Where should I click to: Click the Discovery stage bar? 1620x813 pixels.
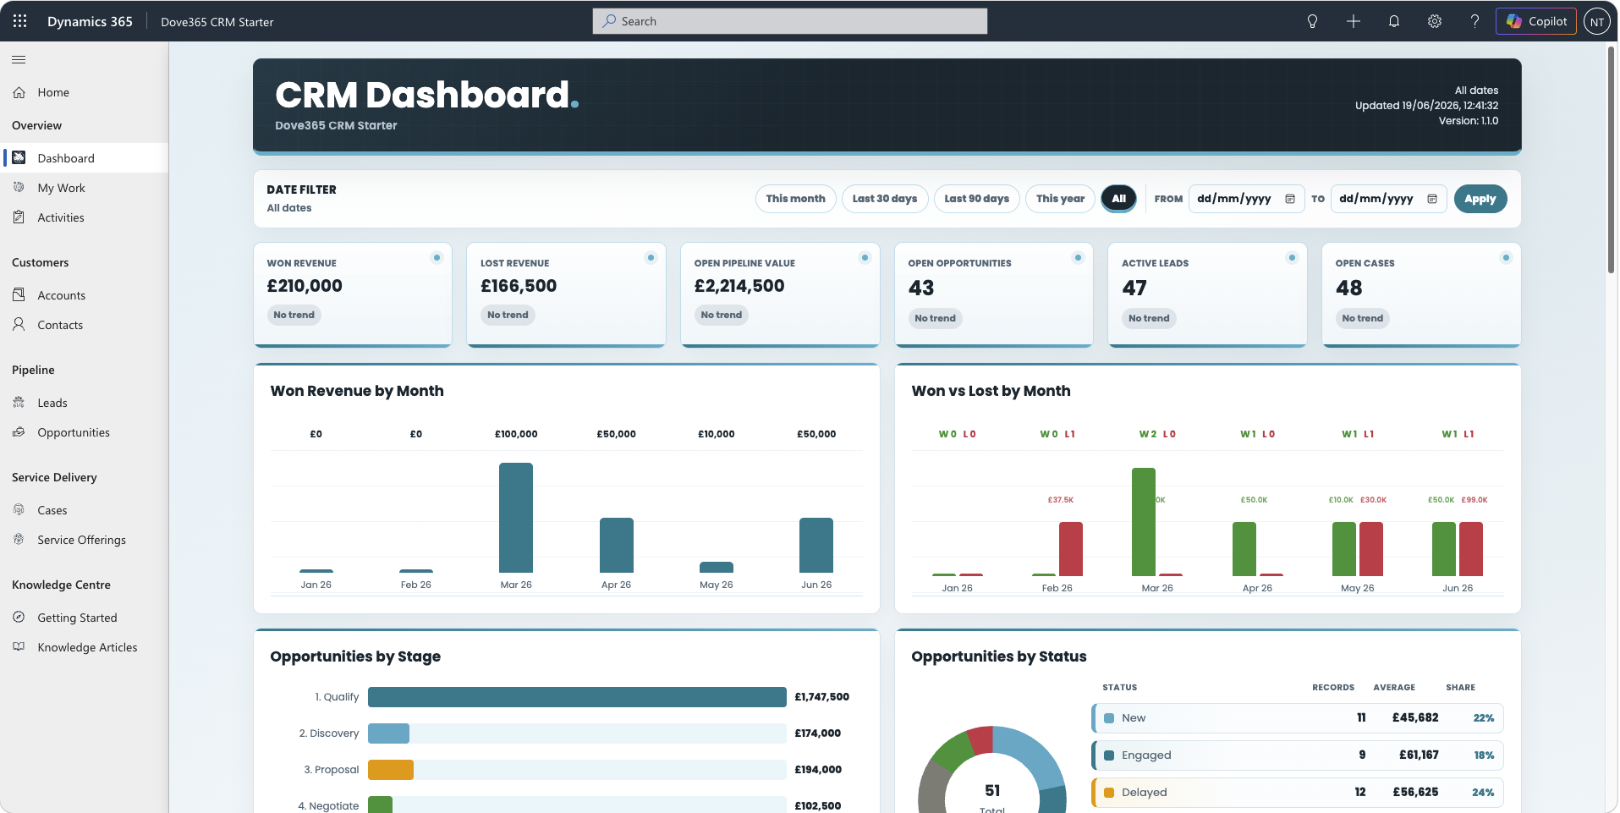[389, 733]
